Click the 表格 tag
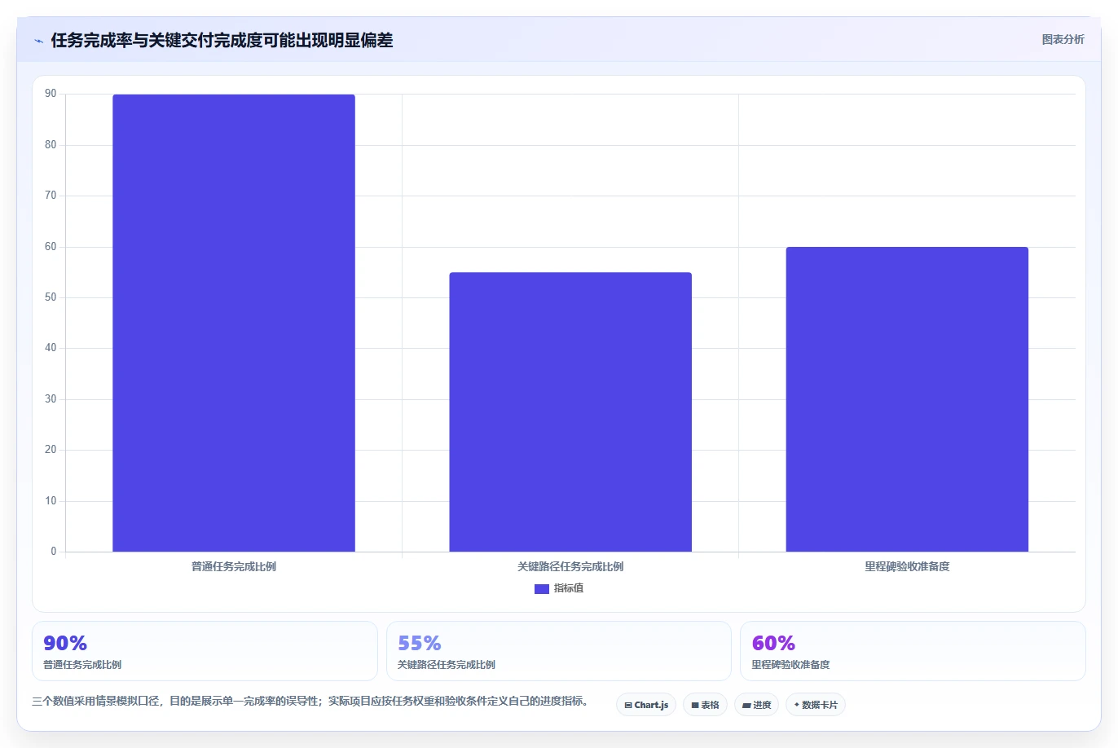Screen dimensions: 1118x748 705,705
